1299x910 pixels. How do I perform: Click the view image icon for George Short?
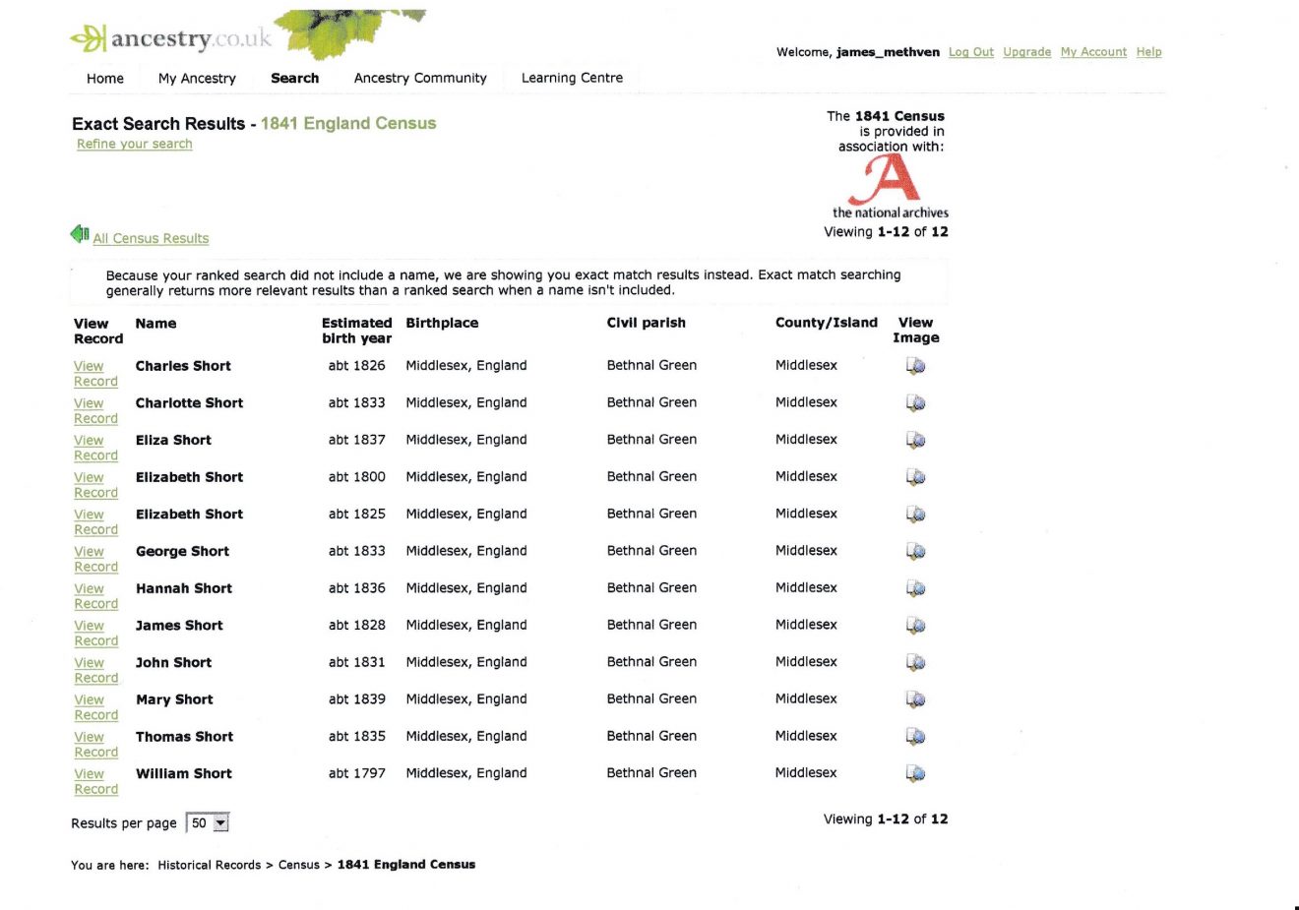915,551
